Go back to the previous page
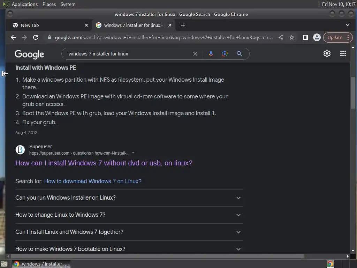The height and width of the screenshot is (268, 357). (x=13, y=37)
